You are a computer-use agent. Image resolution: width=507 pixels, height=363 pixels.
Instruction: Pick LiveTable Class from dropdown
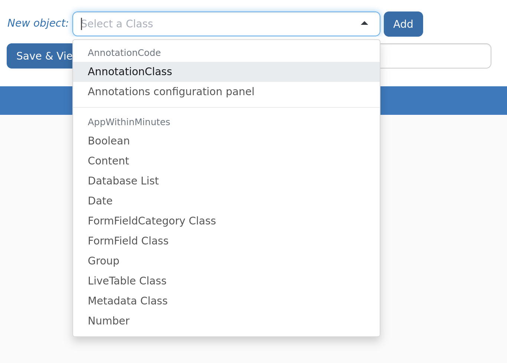click(226, 281)
